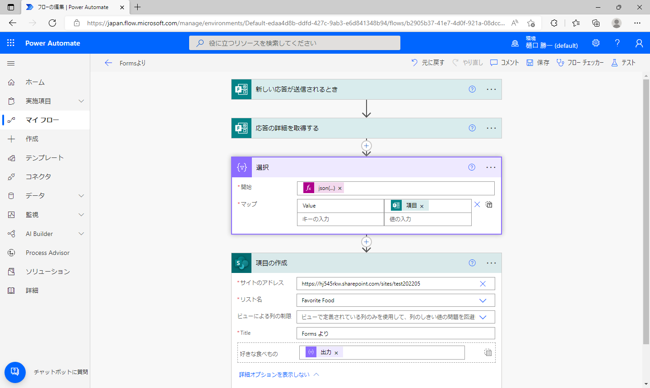Add this page to browser favorites
Image resolution: width=650 pixels, height=388 pixels.
531,23
